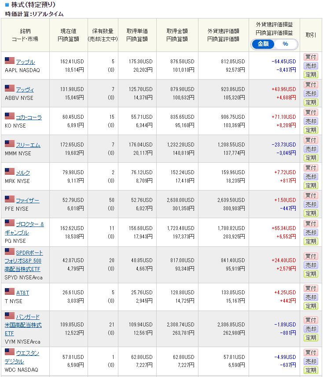
Task: Switch gain/loss display to 金額
Action: pyautogui.click(x=263, y=44)
